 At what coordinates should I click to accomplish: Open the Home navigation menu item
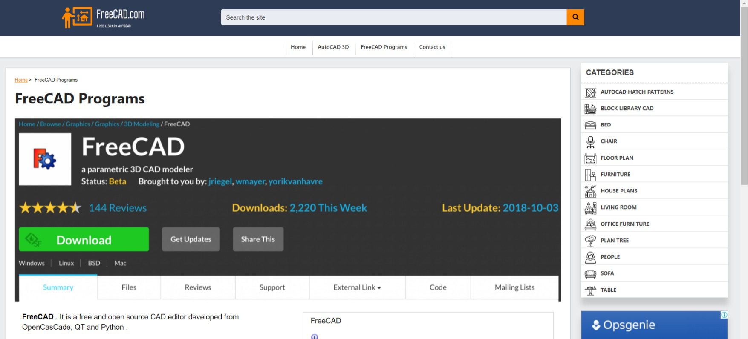(298, 47)
